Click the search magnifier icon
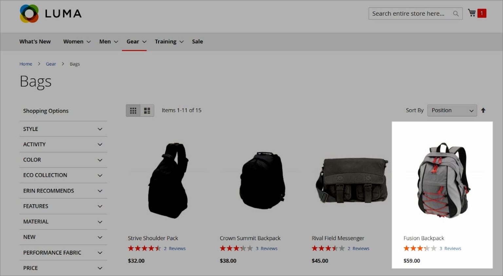 [x=456, y=14]
